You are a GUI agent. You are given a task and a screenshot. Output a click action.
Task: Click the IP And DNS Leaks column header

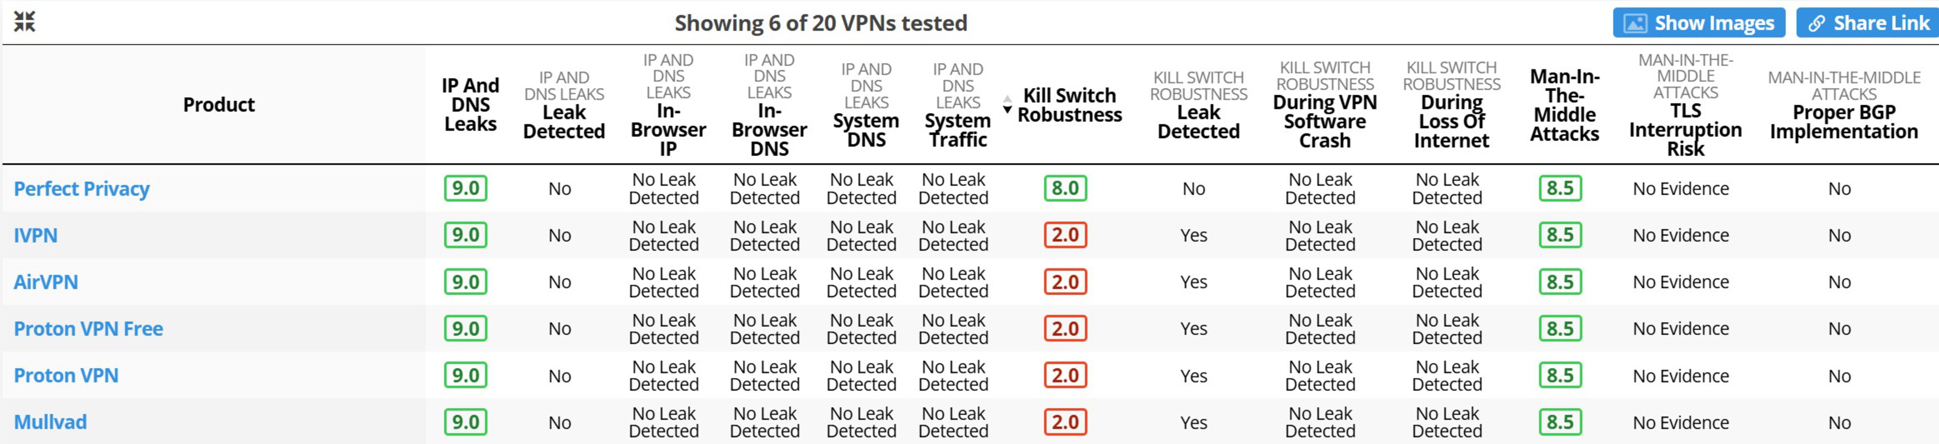[471, 104]
